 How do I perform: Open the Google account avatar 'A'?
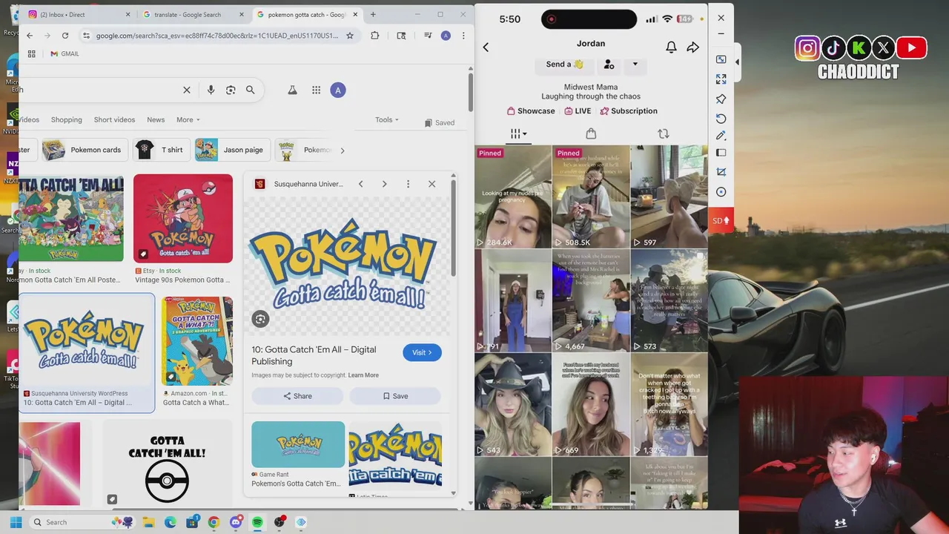pyautogui.click(x=338, y=90)
